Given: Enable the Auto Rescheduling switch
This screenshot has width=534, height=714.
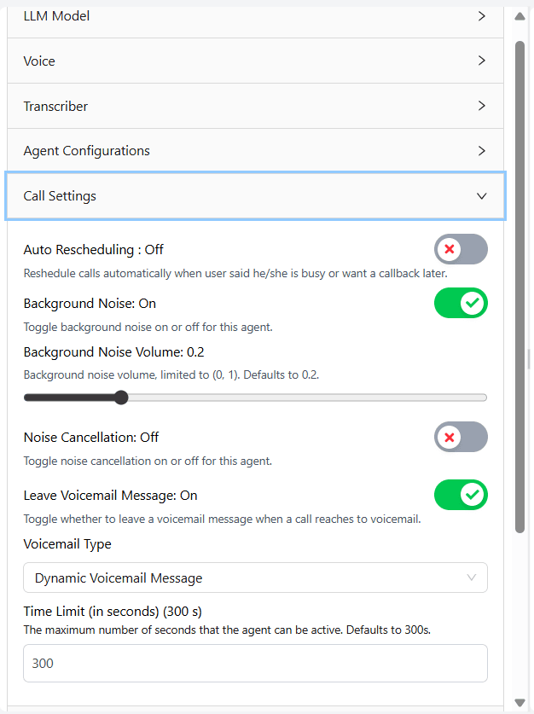Looking at the screenshot, I should point(461,249).
